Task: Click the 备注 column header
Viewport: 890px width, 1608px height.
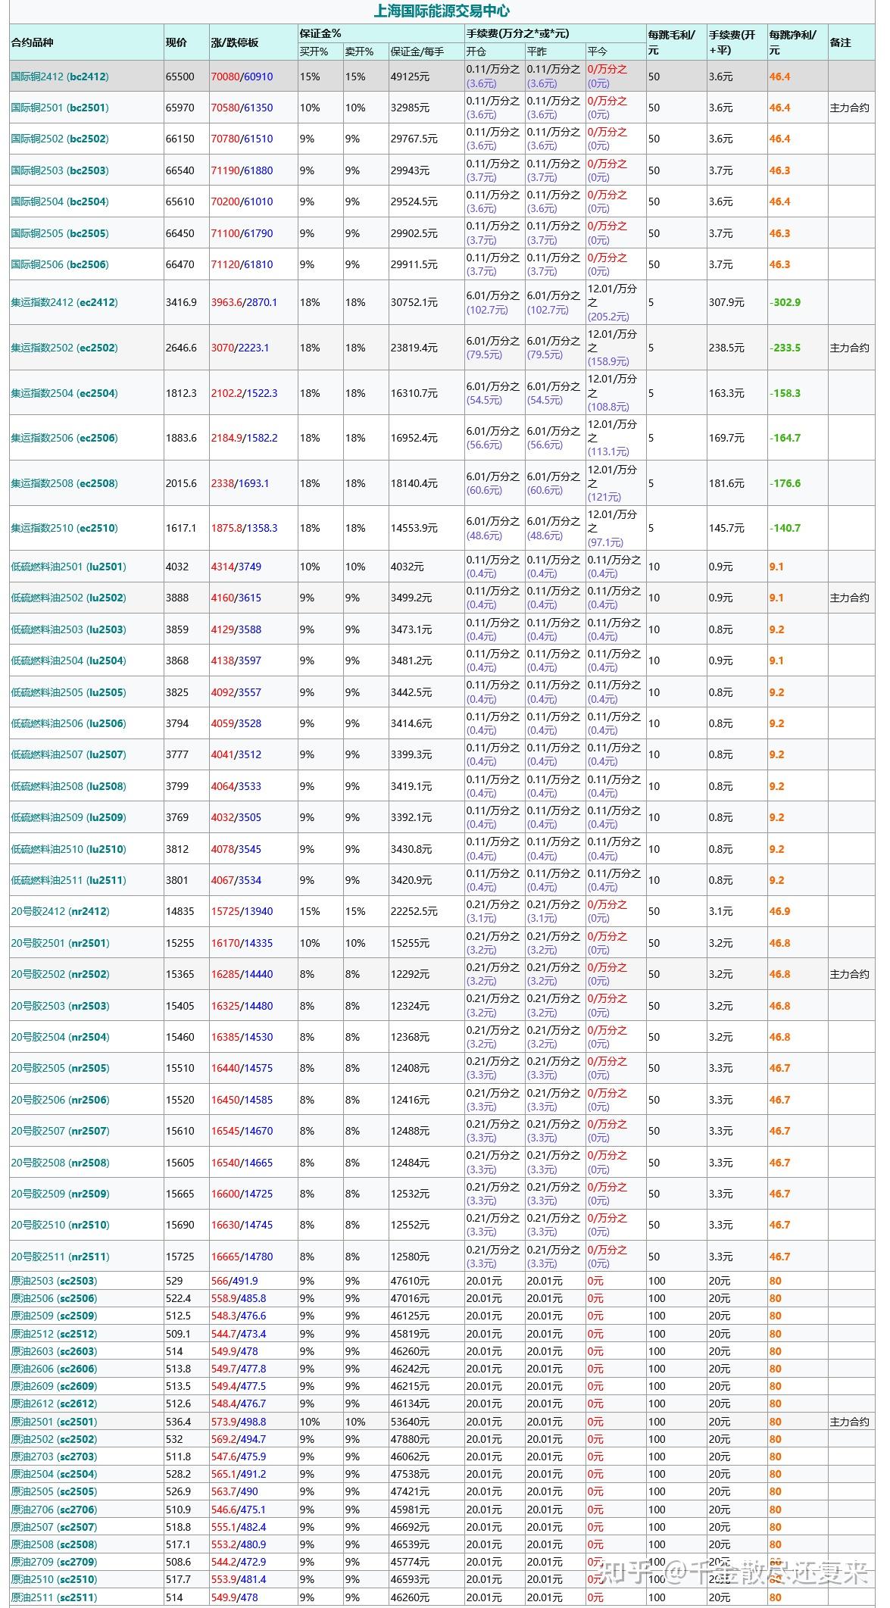Action: (840, 42)
